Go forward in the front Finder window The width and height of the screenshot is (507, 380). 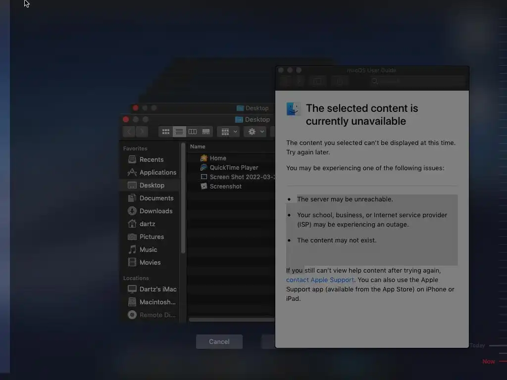(x=142, y=132)
